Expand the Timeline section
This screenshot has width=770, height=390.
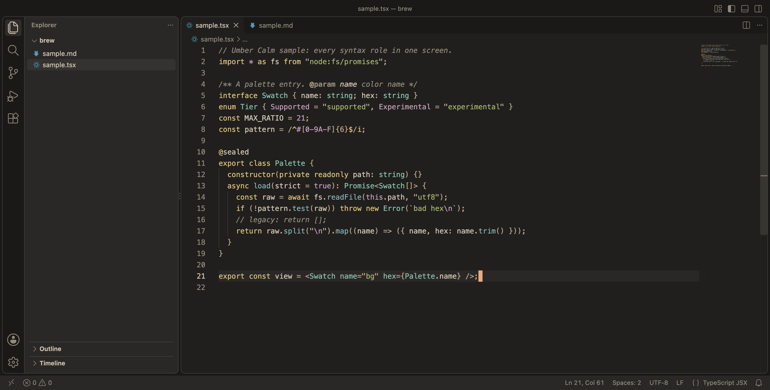(x=101, y=363)
